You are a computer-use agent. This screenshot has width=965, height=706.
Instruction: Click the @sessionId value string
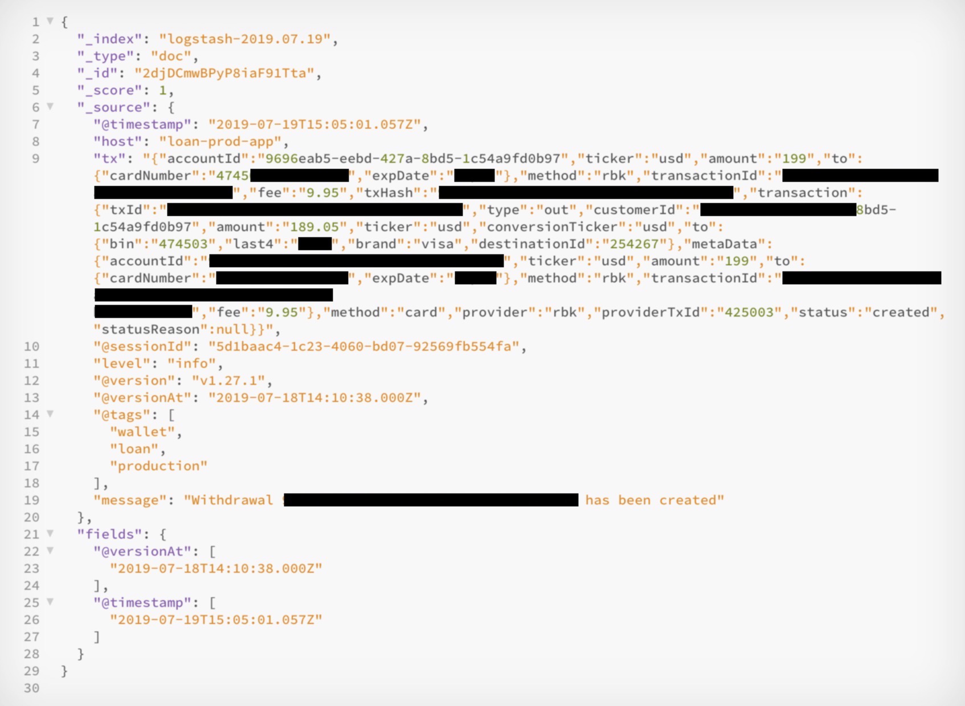[x=364, y=346]
